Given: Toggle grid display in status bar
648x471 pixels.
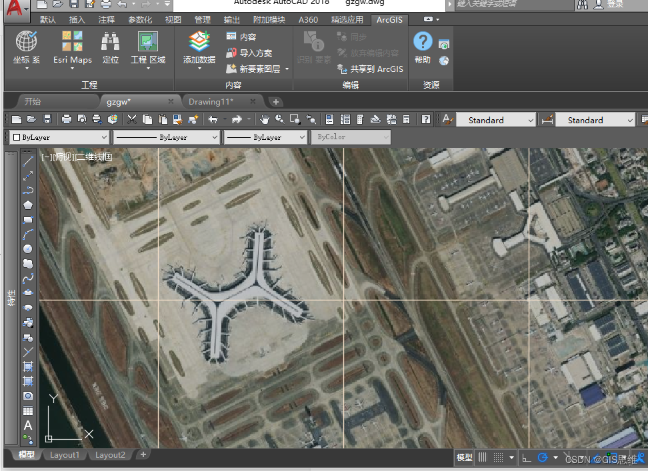Looking at the screenshot, I should coord(483,458).
